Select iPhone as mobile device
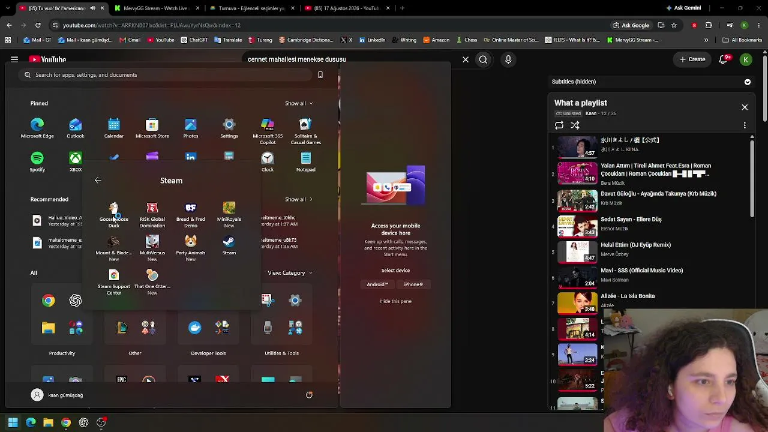Screen dimensions: 768x432 (x=413, y=284)
